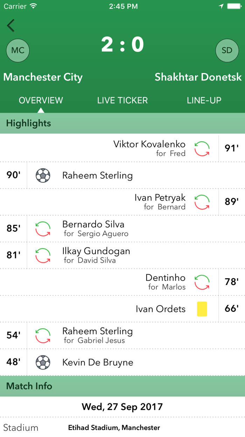Image resolution: width=245 pixels, height=437 pixels.
Task: Switch to the Live Ticker tab
Action: point(122,100)
